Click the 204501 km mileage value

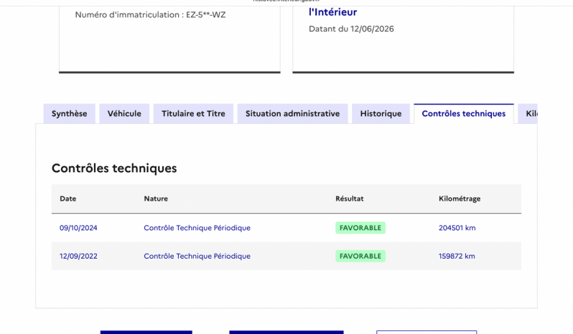(457, 228)
